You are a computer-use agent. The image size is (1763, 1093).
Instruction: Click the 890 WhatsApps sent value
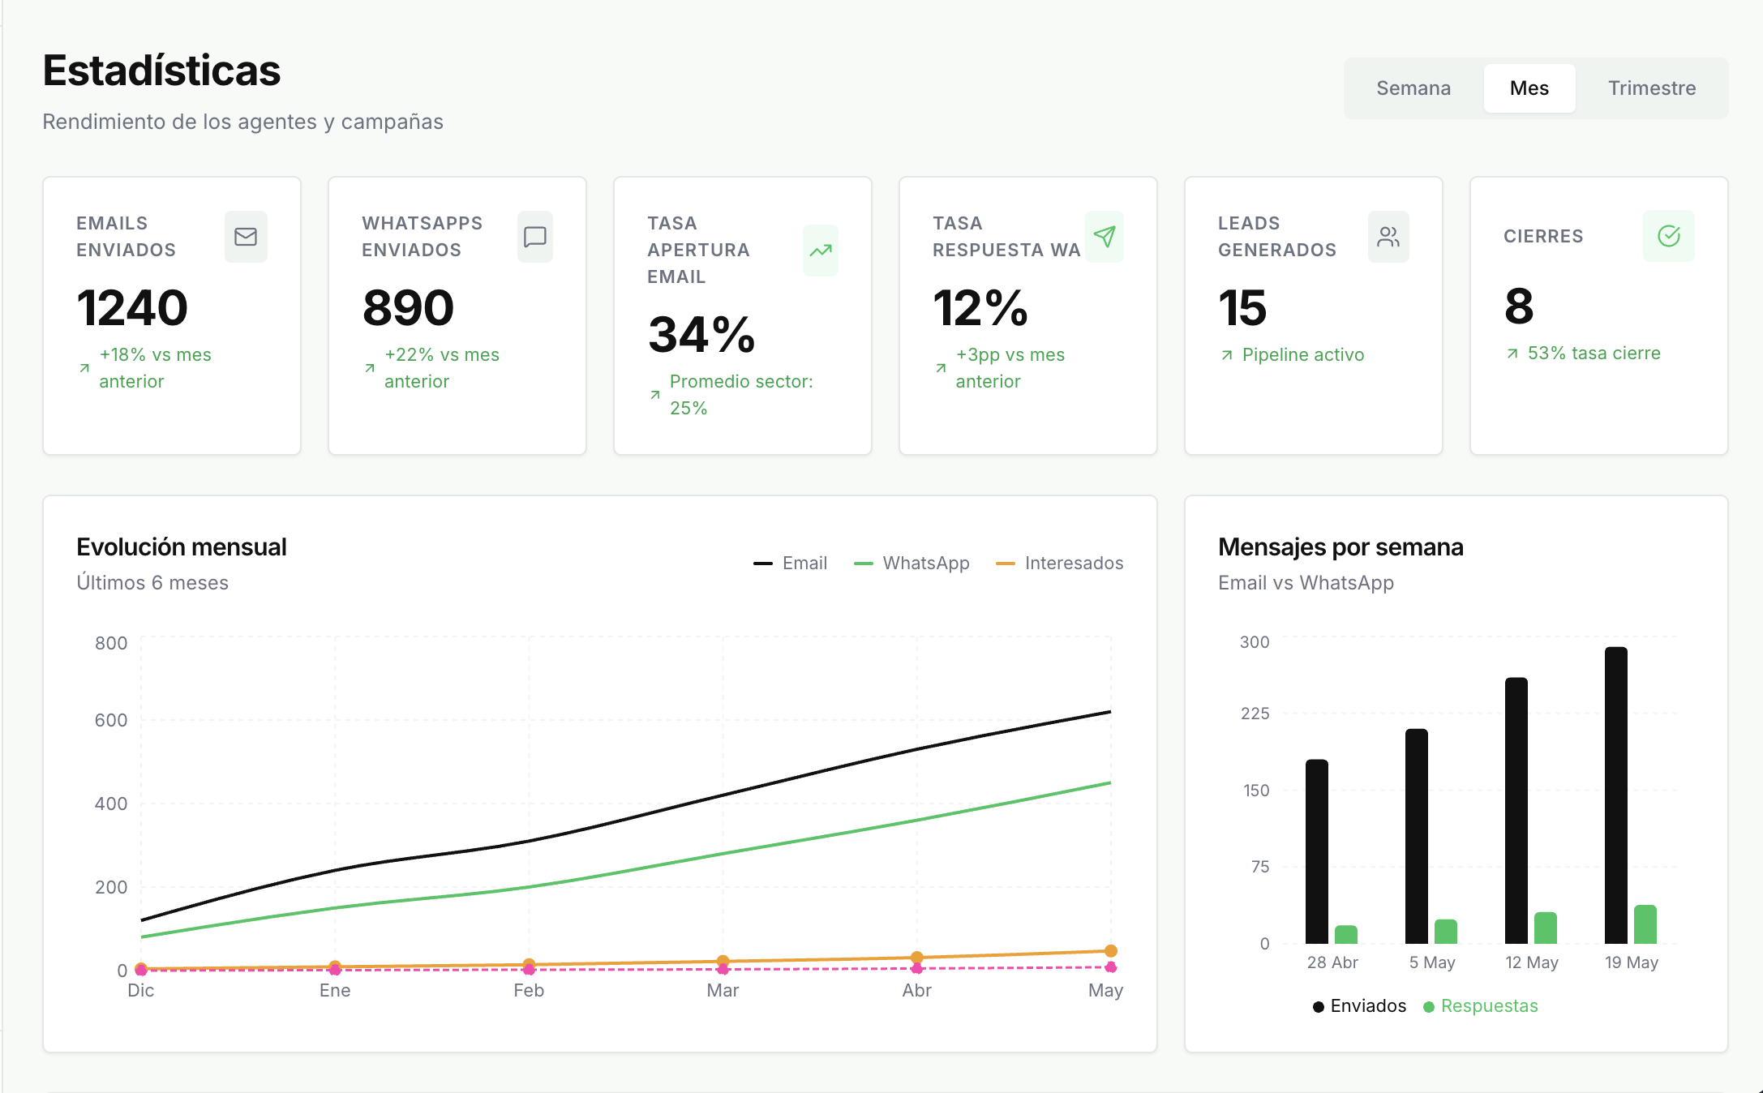coord(408,308)
